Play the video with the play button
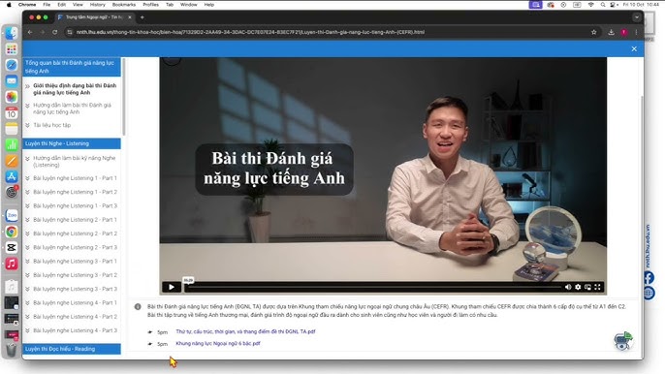 tap(172, 287)
